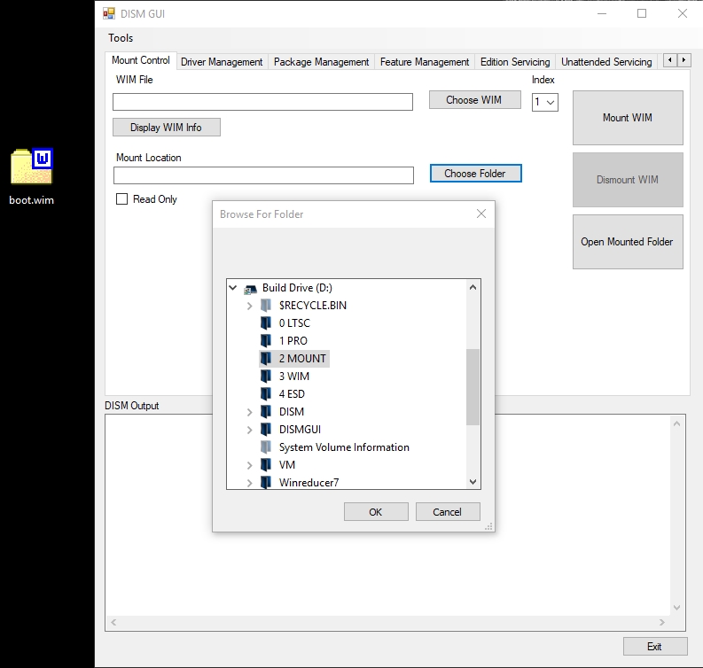Close the Browse For Folder dialog
The width and height of the screenshot is (703, 668).
click(481, 214)
